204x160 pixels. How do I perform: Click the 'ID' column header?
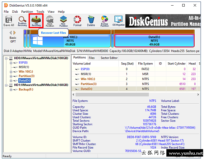[x=160, y=64]
